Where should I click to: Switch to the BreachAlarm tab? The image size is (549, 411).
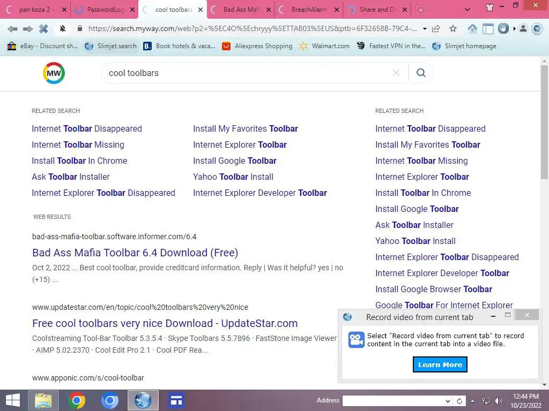[309, 10]
